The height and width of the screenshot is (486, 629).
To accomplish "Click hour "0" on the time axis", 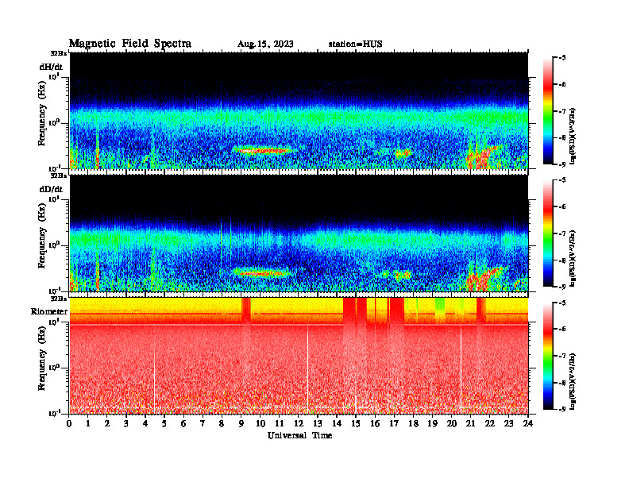I will click(69, 423).
